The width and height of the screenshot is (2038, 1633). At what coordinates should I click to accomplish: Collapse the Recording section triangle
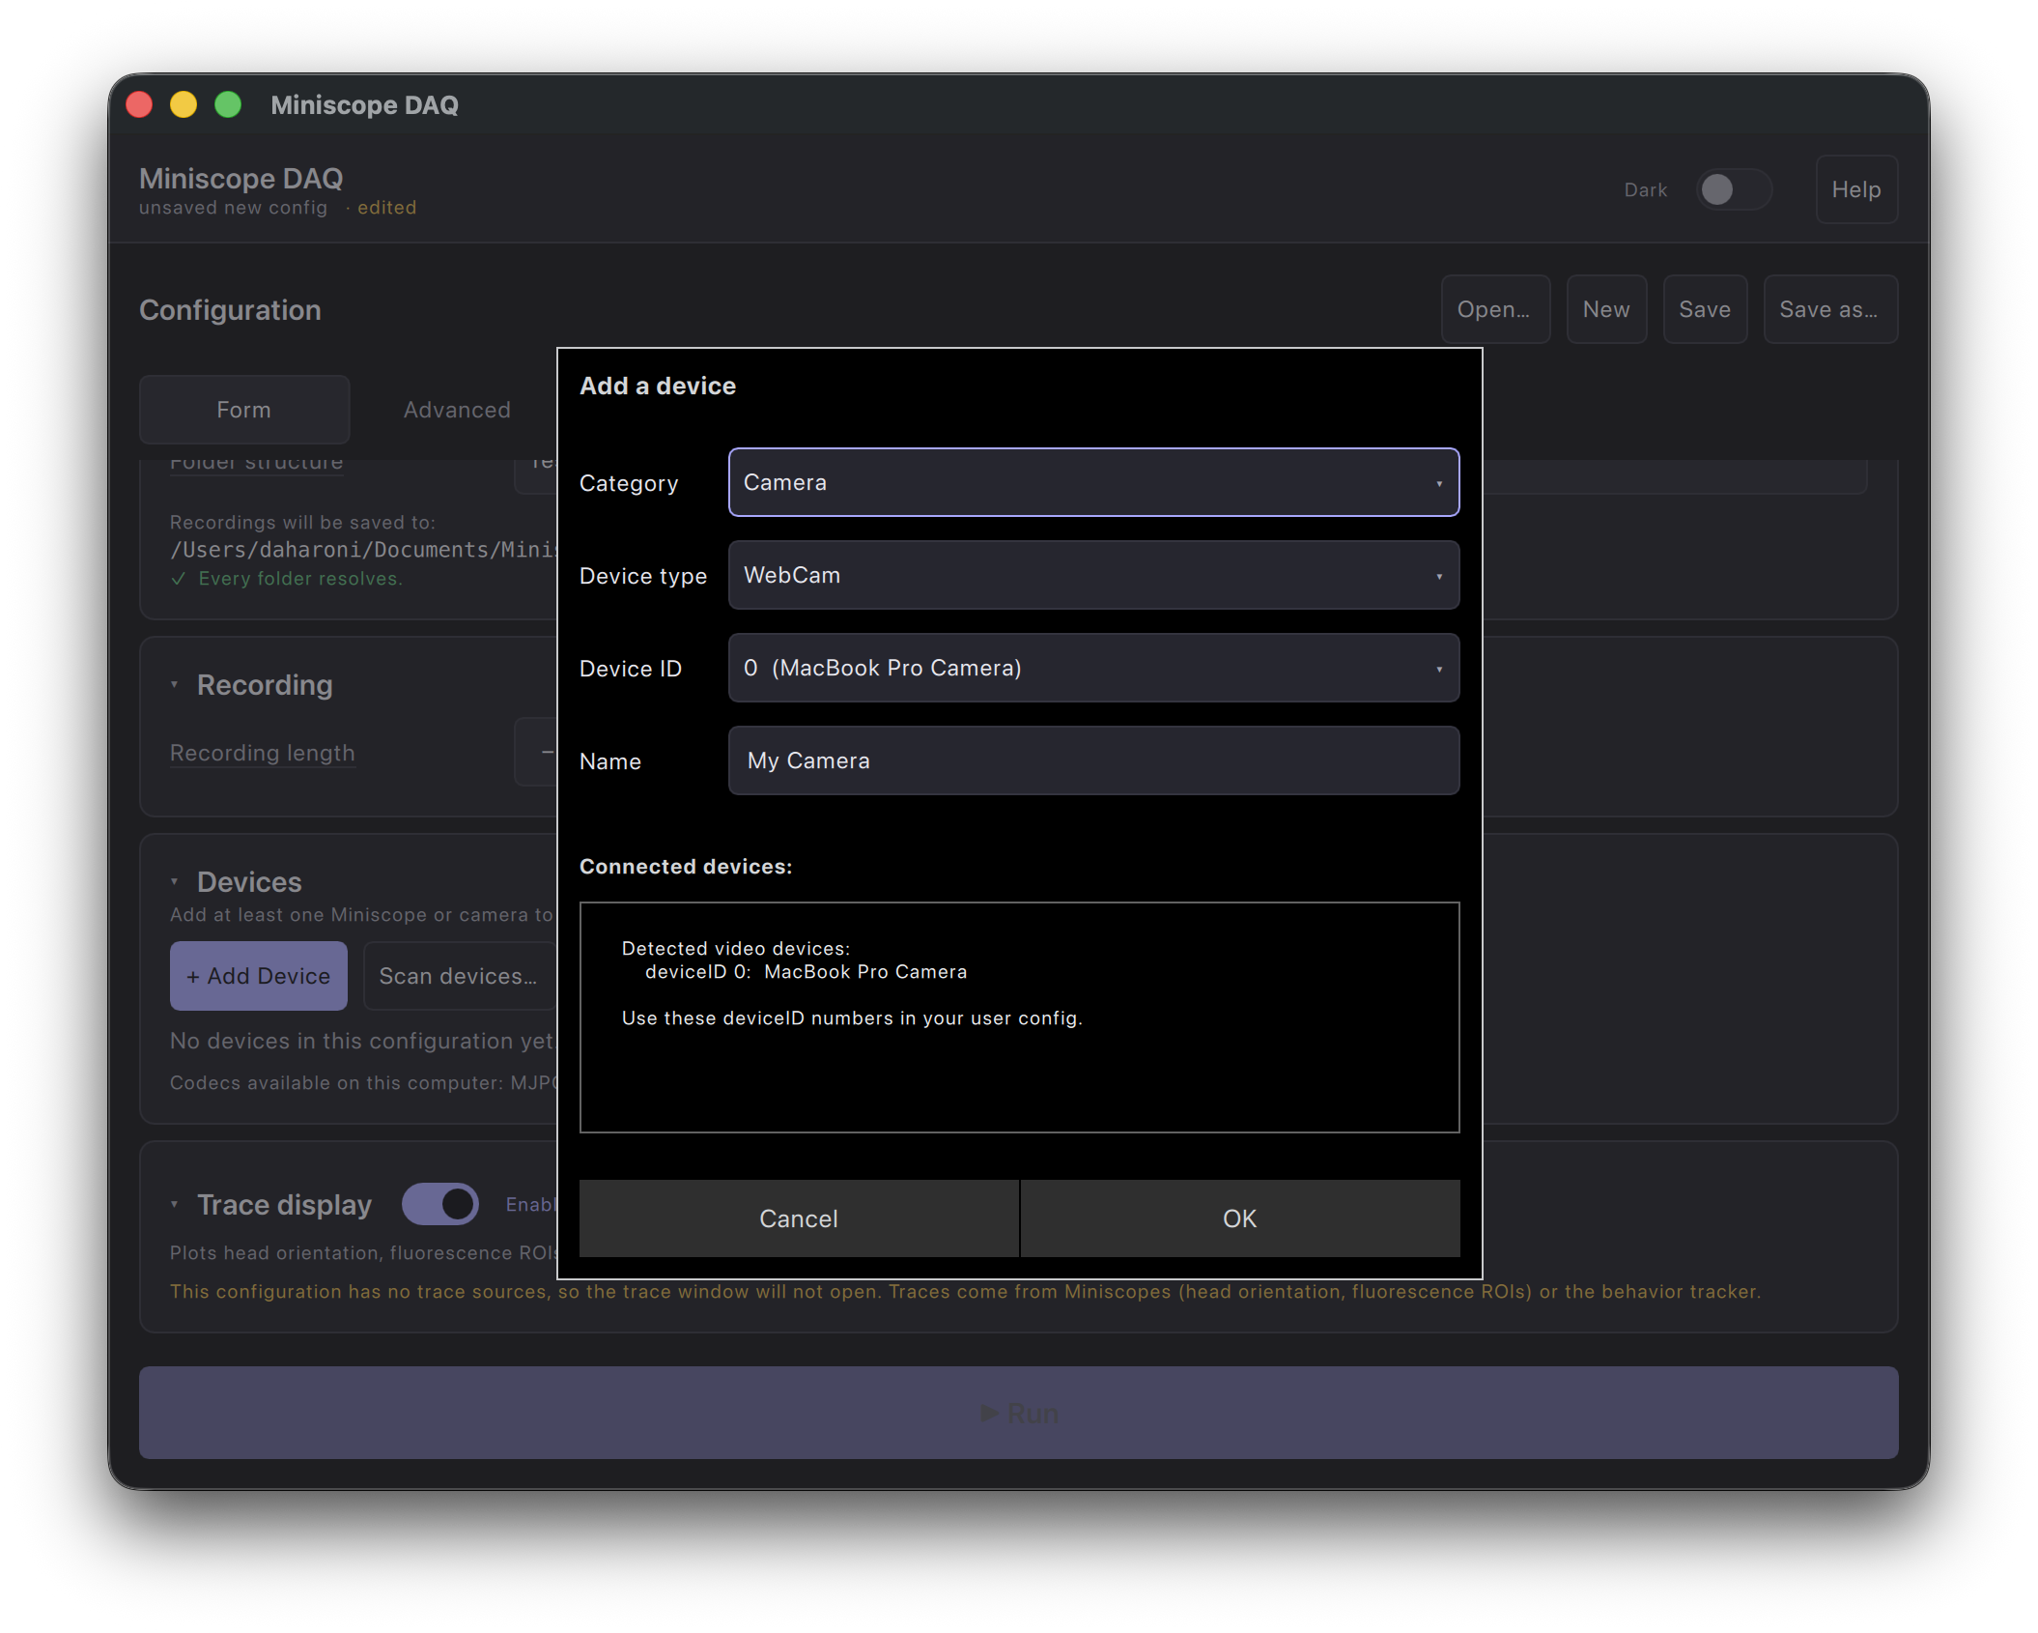175,685
